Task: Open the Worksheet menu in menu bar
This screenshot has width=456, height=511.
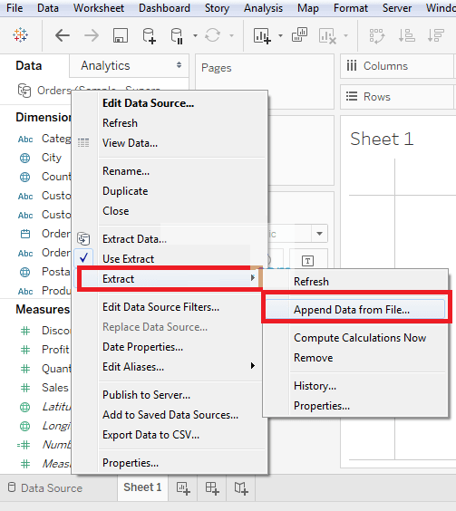Action: 99,8
